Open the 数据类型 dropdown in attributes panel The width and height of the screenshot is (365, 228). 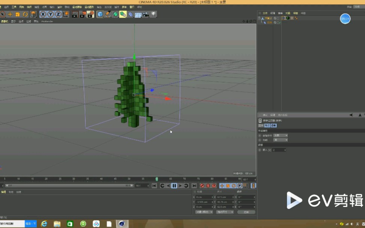(280, 136)
